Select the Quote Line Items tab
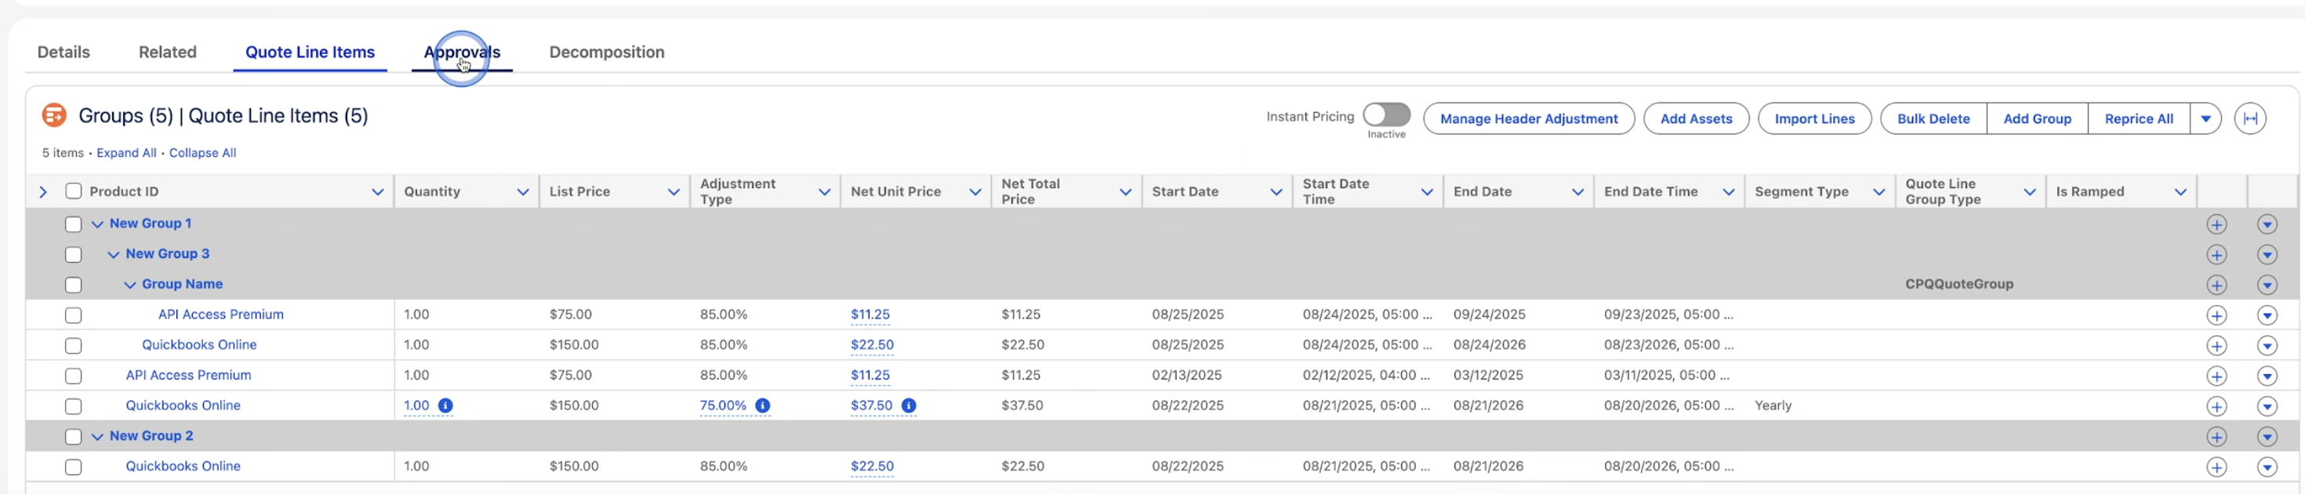 [310, 52]
